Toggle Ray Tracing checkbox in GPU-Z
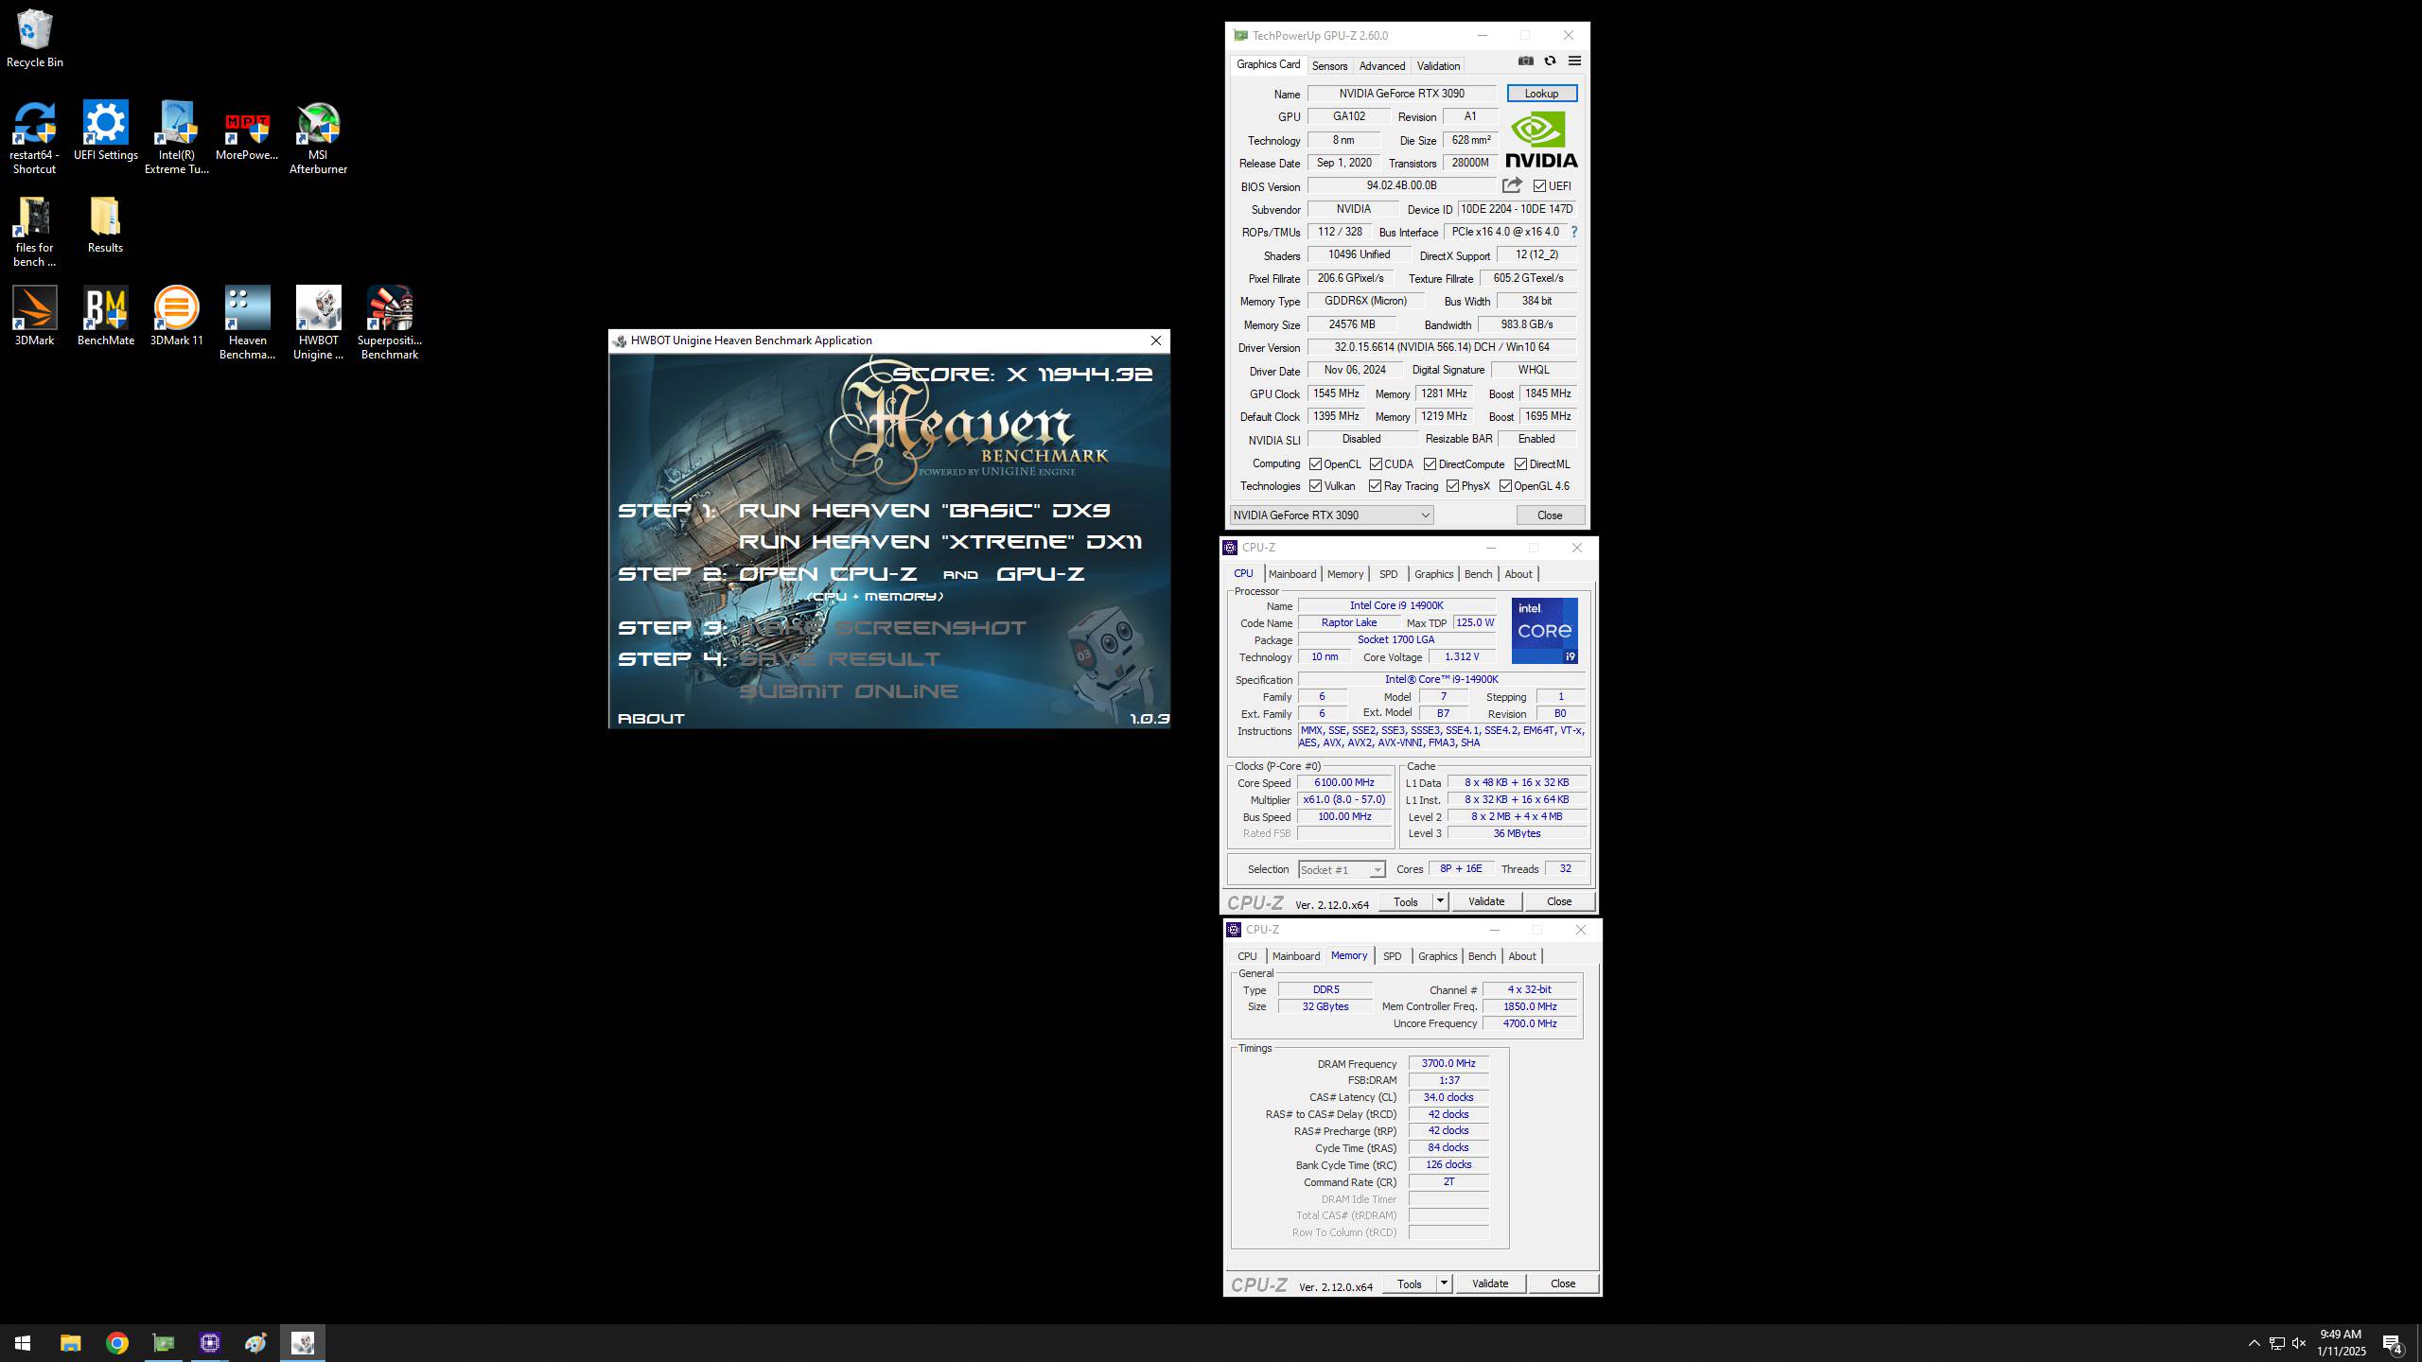The width and height of the screenshot is (2422, 1362). 1375,486
